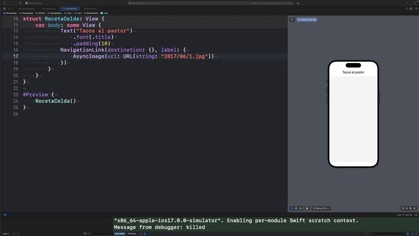Click the line and column indicator
Viewport: 419px width, 236px height.
pos(405,215)
